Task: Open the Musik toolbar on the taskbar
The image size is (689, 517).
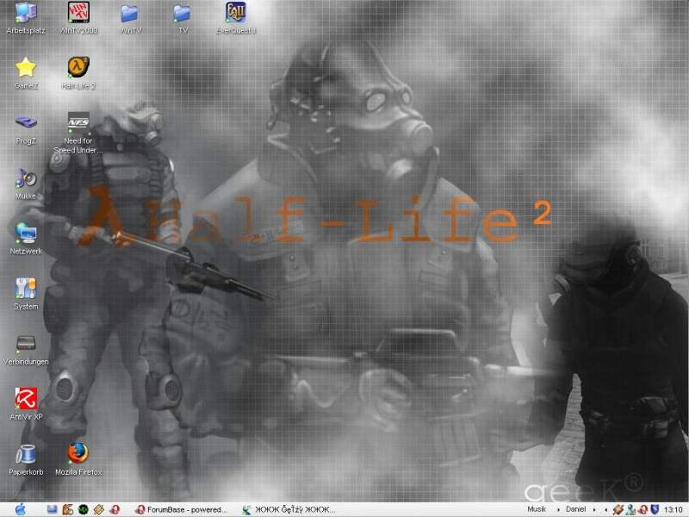Action: [537, 509]
